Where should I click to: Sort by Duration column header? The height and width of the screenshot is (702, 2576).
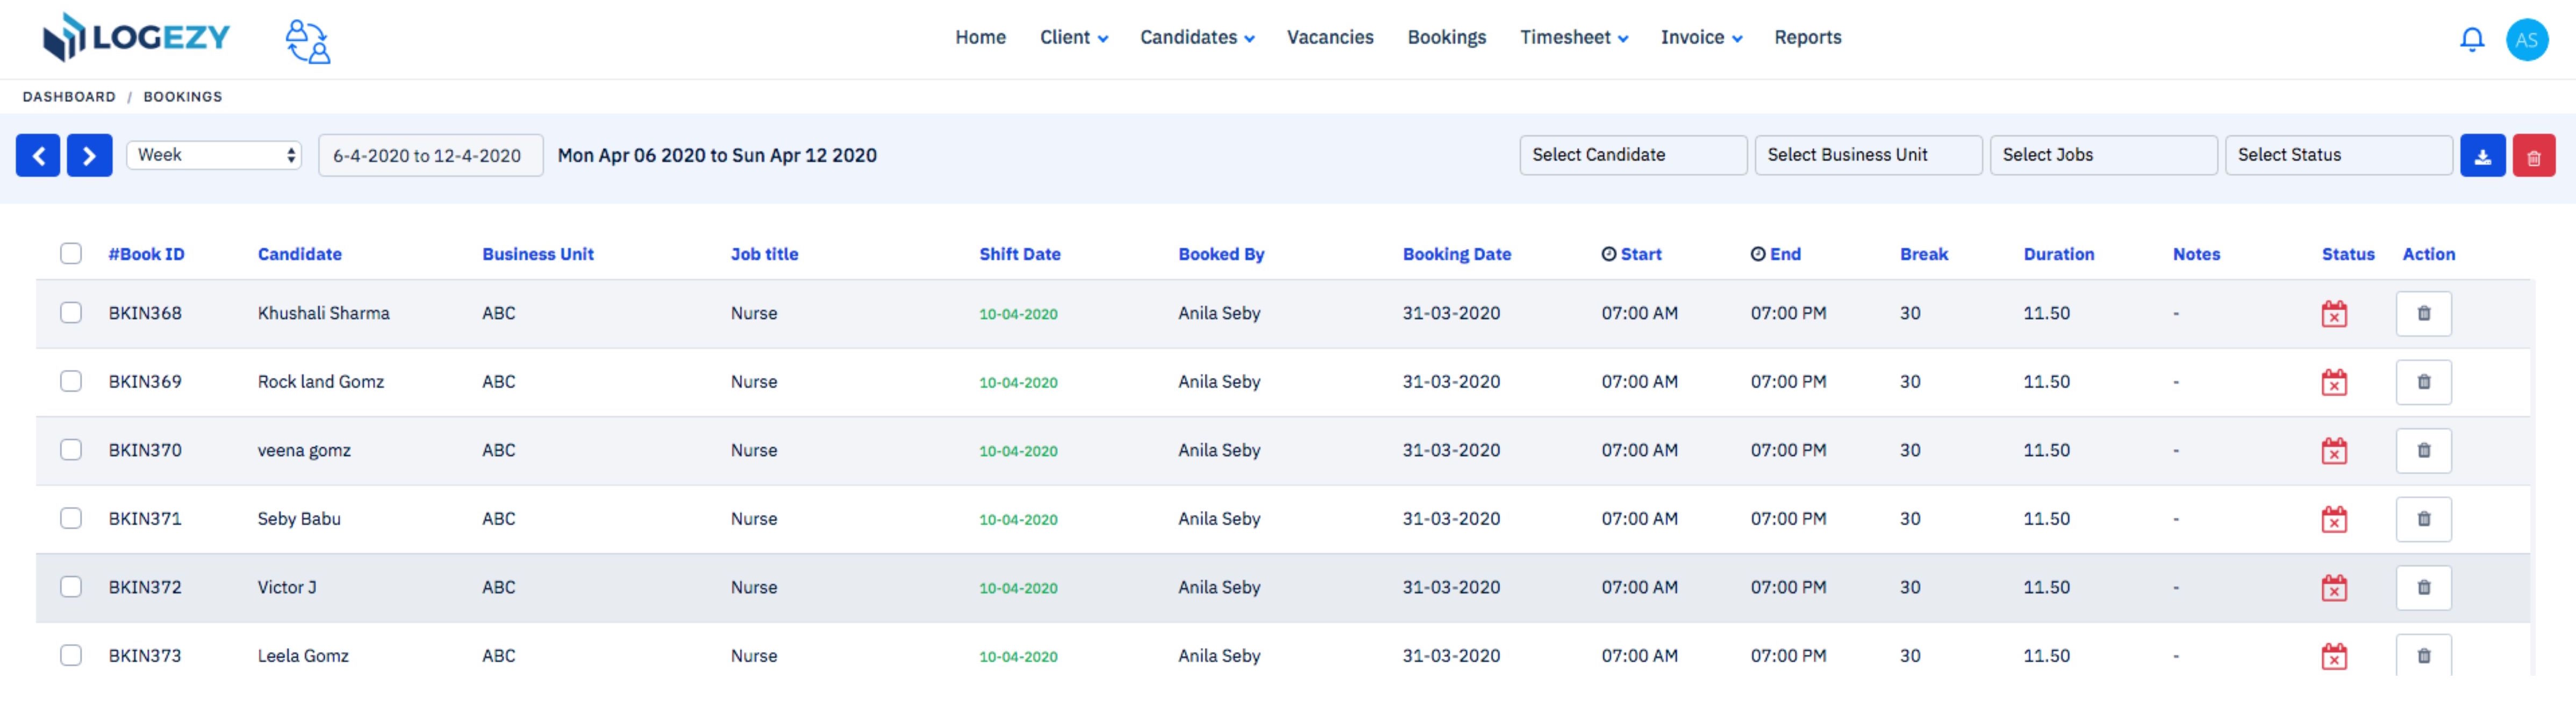(x=2058, y=254)
